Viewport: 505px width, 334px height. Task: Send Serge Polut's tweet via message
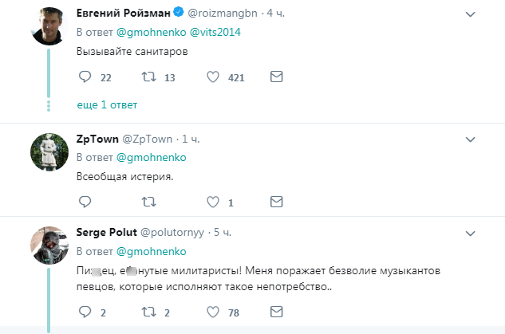[276, 312]
